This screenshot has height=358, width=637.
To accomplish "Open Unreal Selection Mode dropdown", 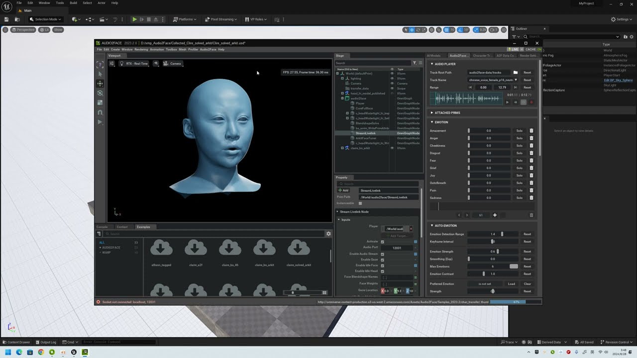I will (45, 19).
